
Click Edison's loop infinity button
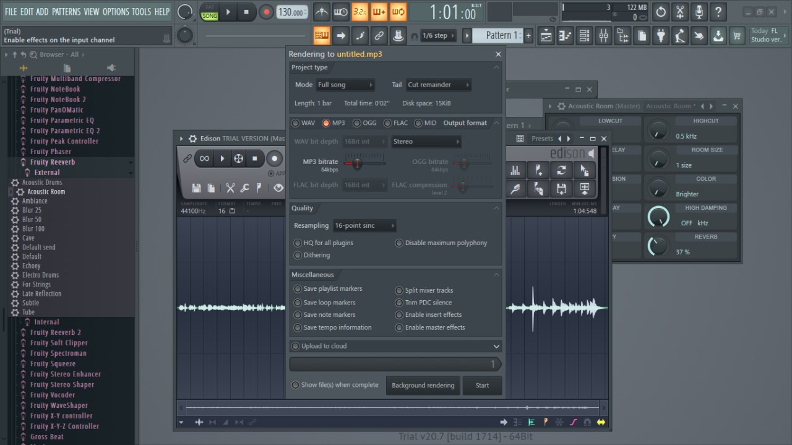(204, 158)
